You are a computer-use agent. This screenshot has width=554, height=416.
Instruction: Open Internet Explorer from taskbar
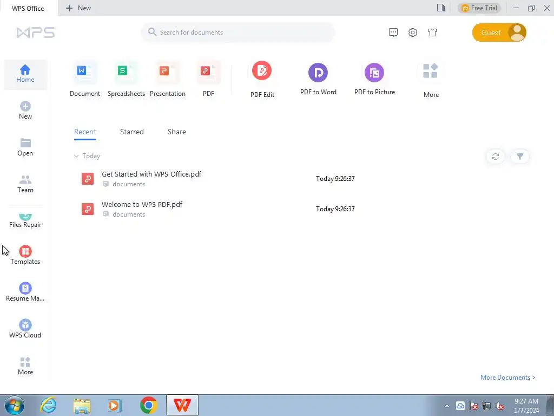point(48,405)
